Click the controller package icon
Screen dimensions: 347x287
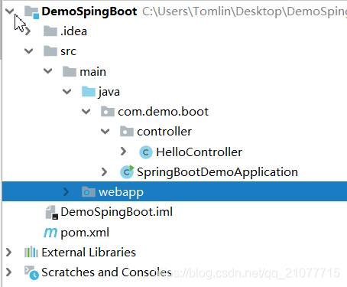[127, 132]
